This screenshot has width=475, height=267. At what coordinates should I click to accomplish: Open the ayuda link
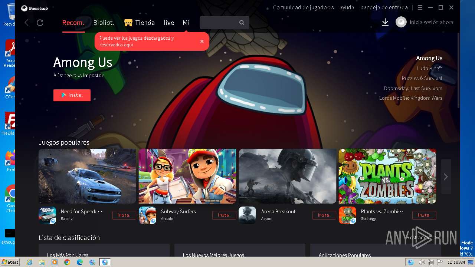(347, 7)
